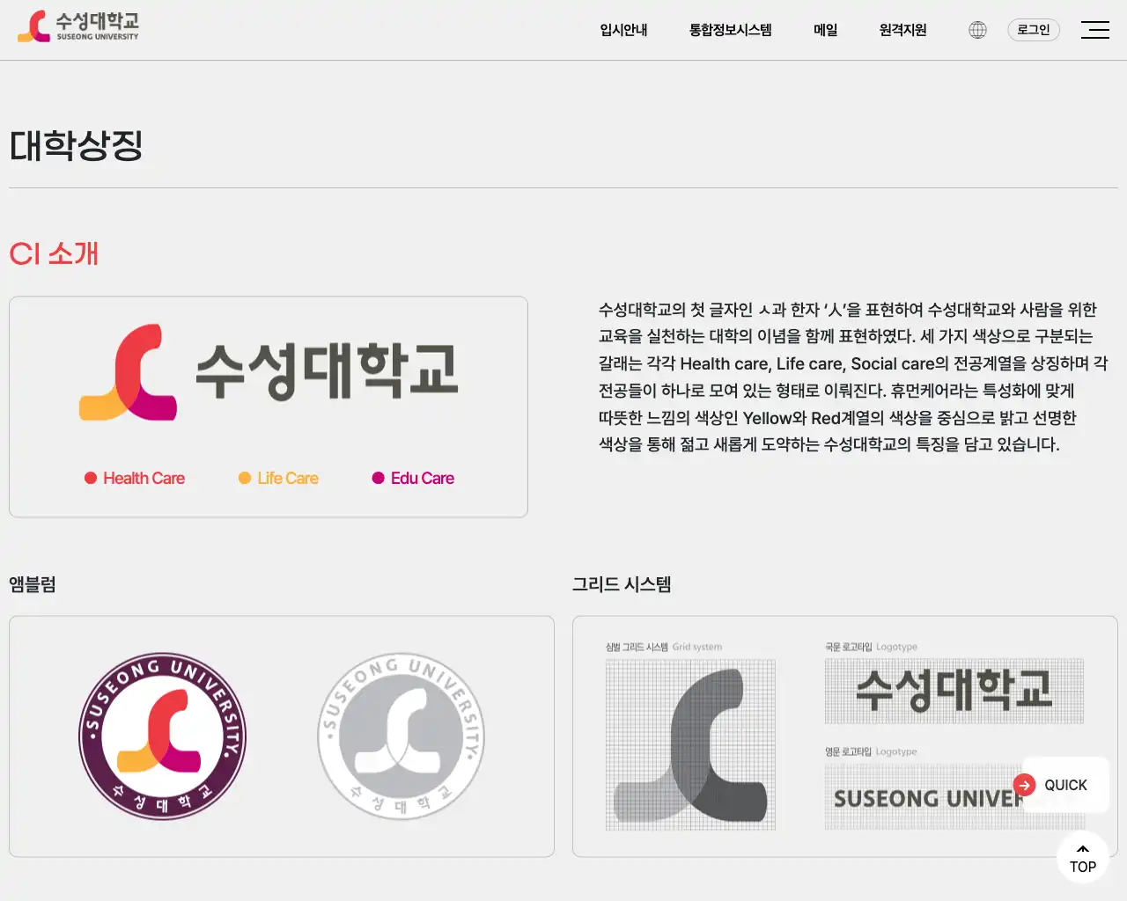Click the grid system logo thumbnail
This screenshot has height=901, width=1127.
(690, 744)
